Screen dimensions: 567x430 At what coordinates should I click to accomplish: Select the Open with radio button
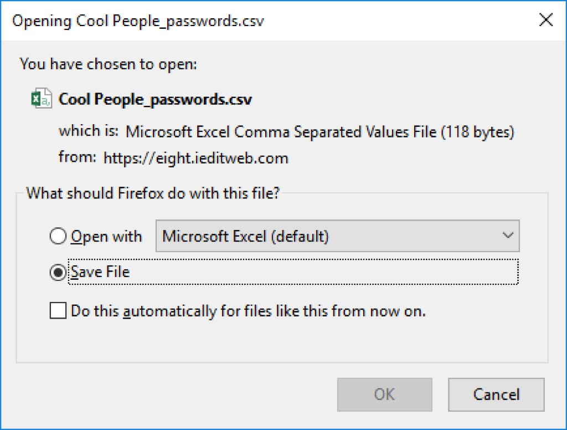(x=58, y=236)
